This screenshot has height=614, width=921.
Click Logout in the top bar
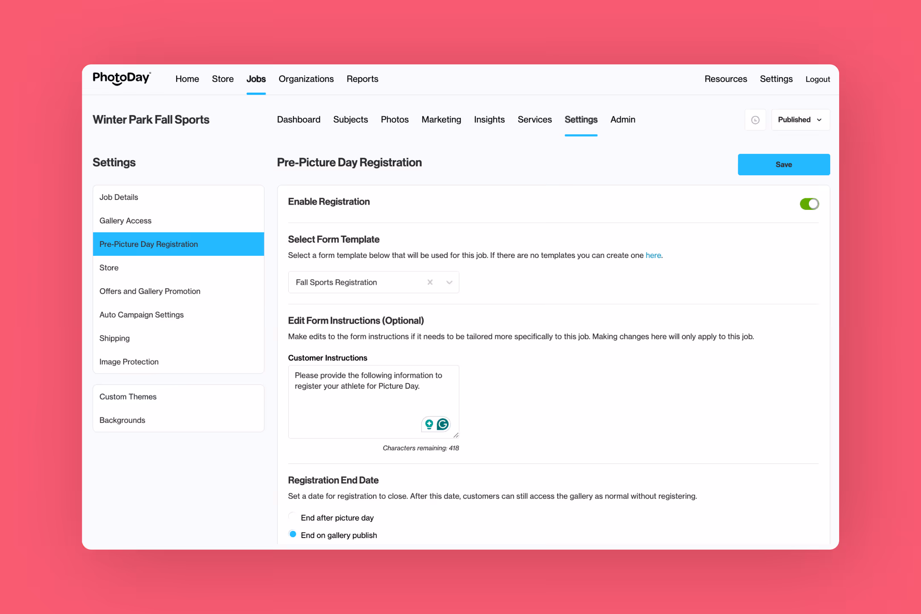tap(817, 79)
